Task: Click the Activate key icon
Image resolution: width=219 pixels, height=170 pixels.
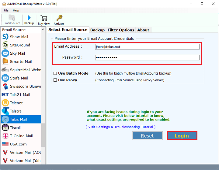Action: point(59,18)
